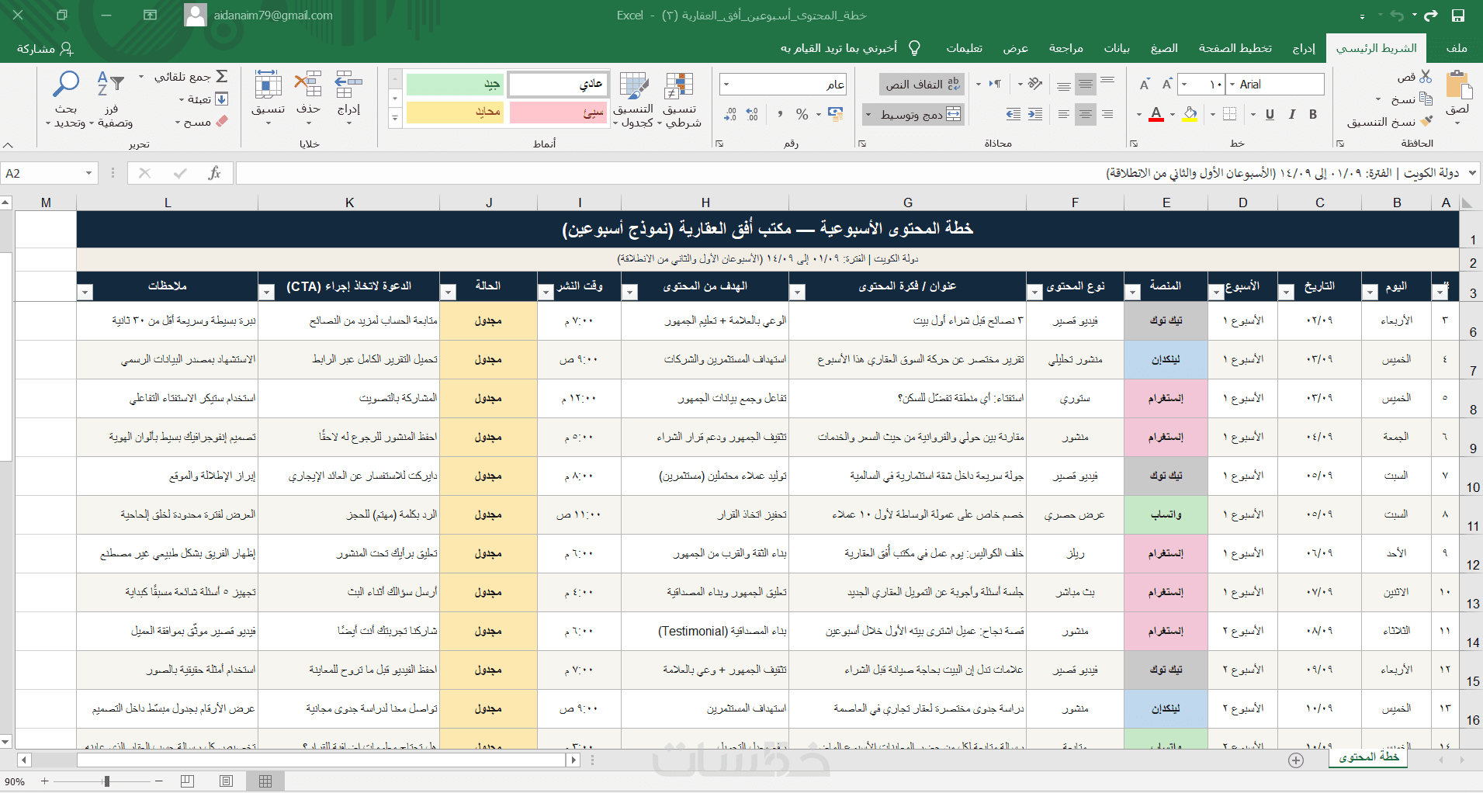Screen dimensions: 1483x793
Task: Open the filter dropdown for اليوم column
Action: pyautogui.click(x=1370, y=293)
